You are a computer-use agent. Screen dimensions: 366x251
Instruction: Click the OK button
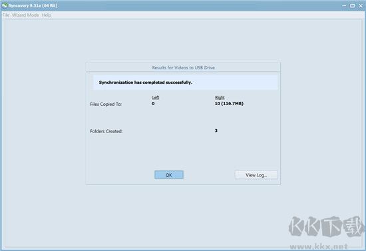click(x=169, y=175)
